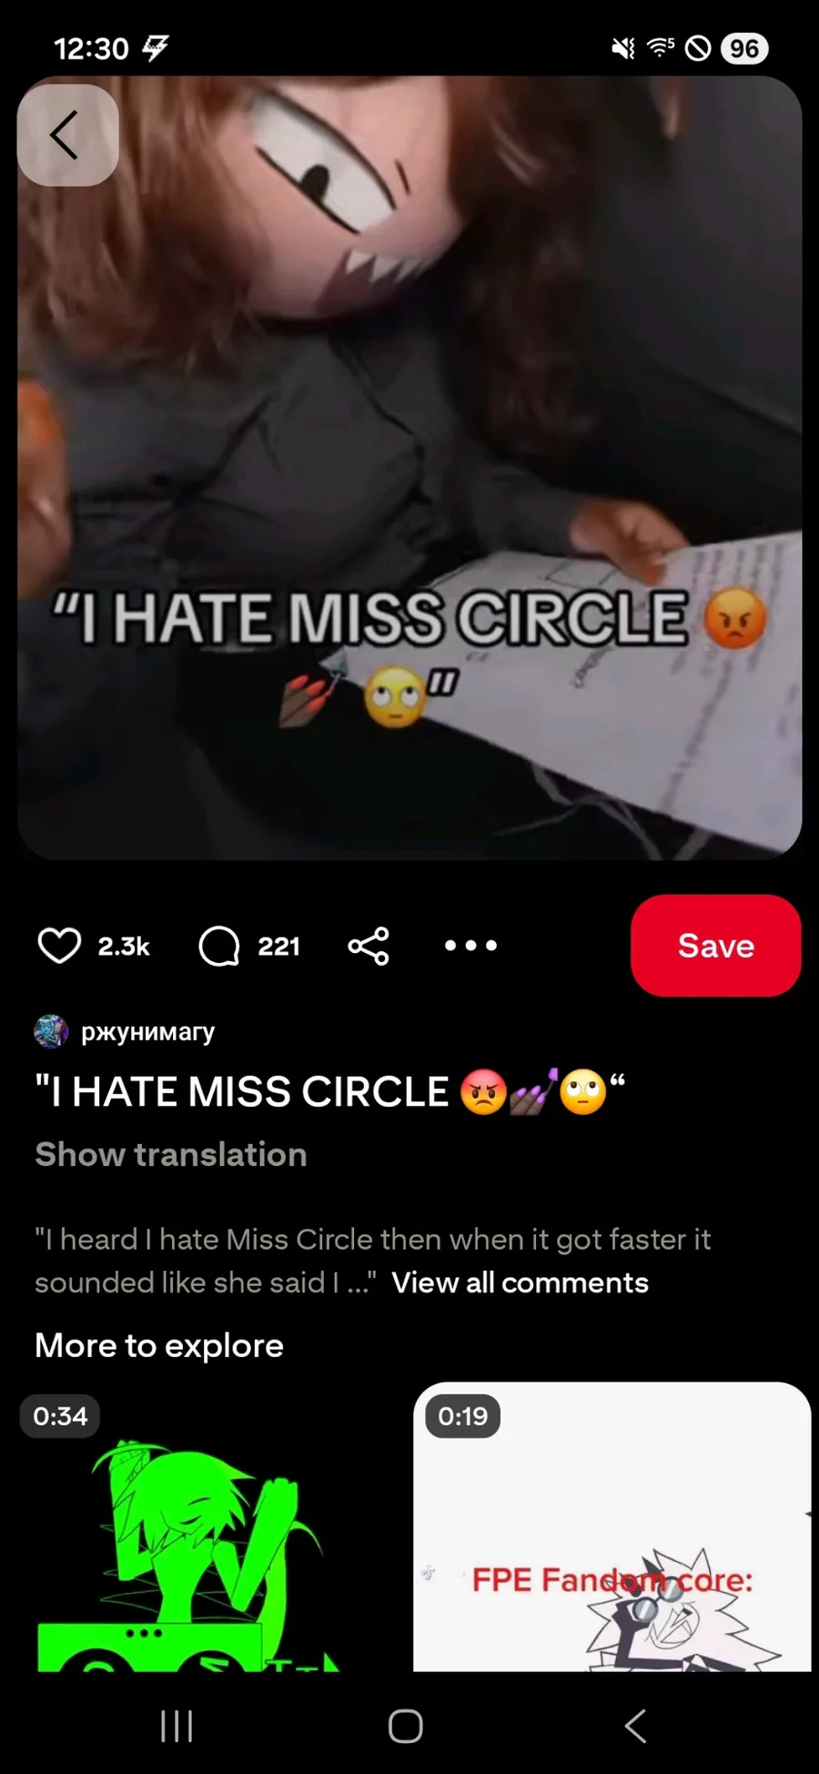Open Android recent apps button
Image resolution: width=819 pixels, height=1774 pixels.
click(177, 1726)
